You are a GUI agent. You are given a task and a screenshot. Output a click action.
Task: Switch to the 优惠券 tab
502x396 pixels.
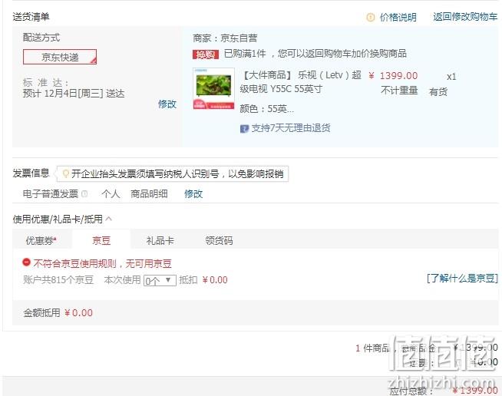tap(41, 240)
